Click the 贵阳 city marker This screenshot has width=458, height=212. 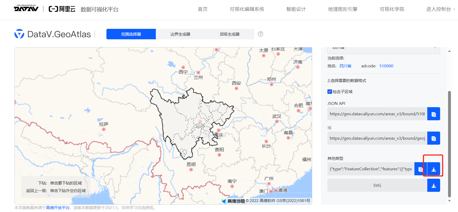pyautogui.click(x=219, y=155)
